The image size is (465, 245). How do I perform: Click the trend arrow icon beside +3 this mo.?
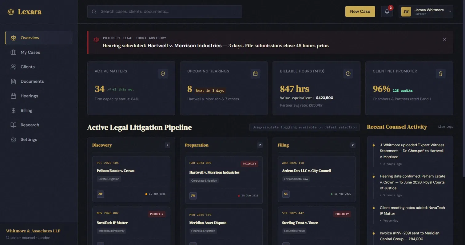(109, 89)
